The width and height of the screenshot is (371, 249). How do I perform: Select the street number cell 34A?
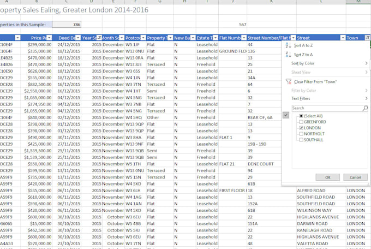click(x=264, y=78)
